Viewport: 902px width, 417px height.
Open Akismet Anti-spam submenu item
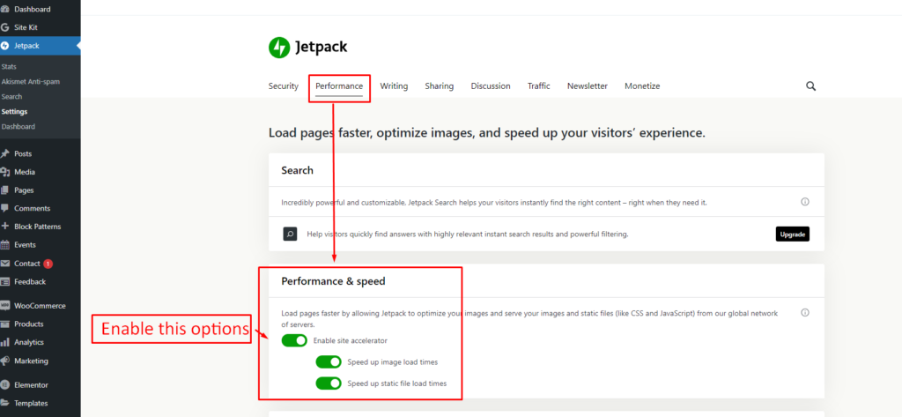[31, 82]
